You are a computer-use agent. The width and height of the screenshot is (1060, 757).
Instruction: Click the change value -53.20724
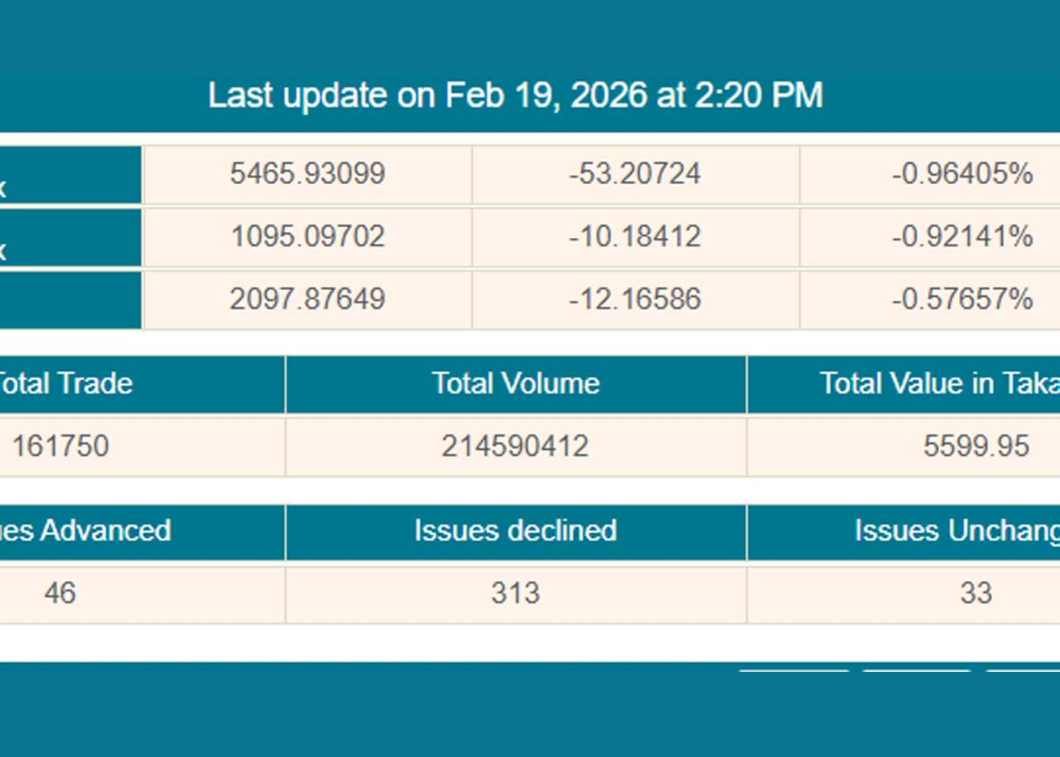pyautogui.click(x=635, y=174)
